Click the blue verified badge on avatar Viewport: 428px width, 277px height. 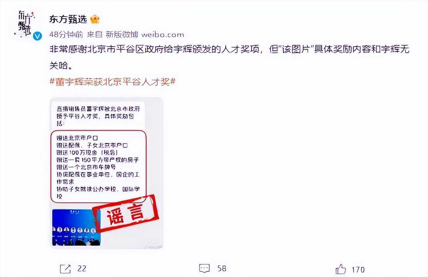[x=38, y=36]
